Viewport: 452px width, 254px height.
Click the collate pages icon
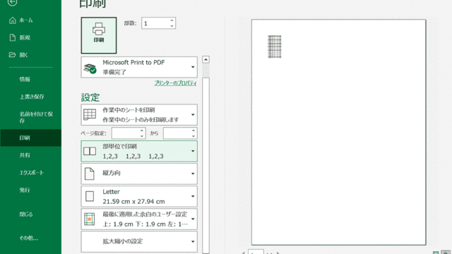pyautogui.click(x=90, y=151)
